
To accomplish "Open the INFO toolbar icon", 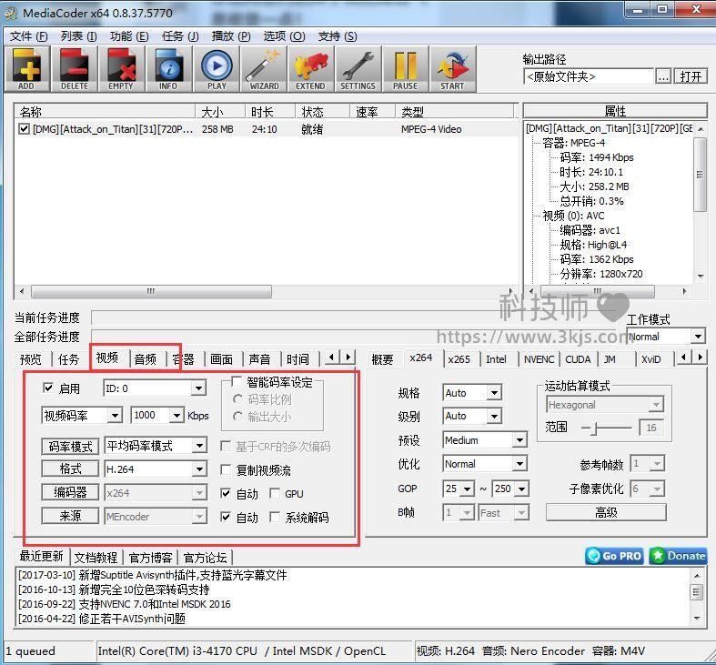I will 169,69.
